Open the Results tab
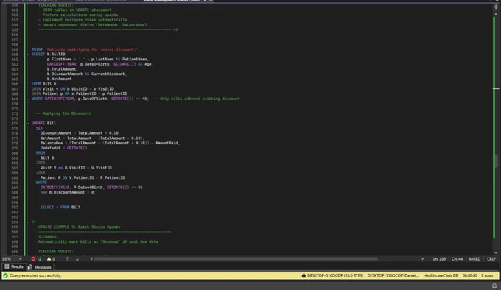The height and width of the screenshot is (290, 501). (x=14, y=266)
